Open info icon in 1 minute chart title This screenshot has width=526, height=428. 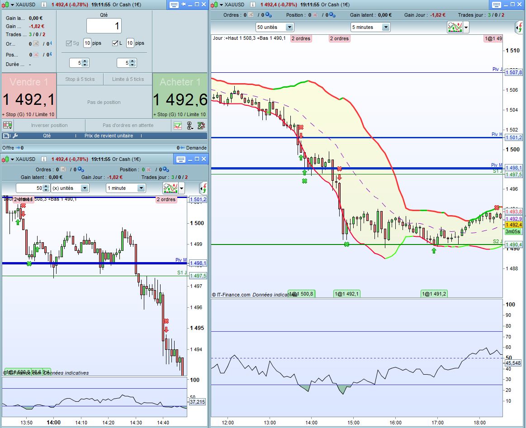43,159
